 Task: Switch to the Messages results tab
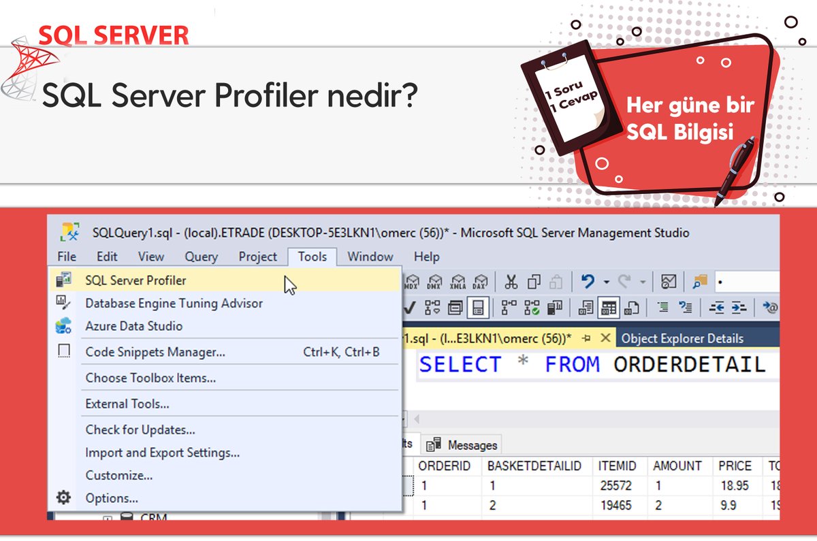click(x=461, y=445)
